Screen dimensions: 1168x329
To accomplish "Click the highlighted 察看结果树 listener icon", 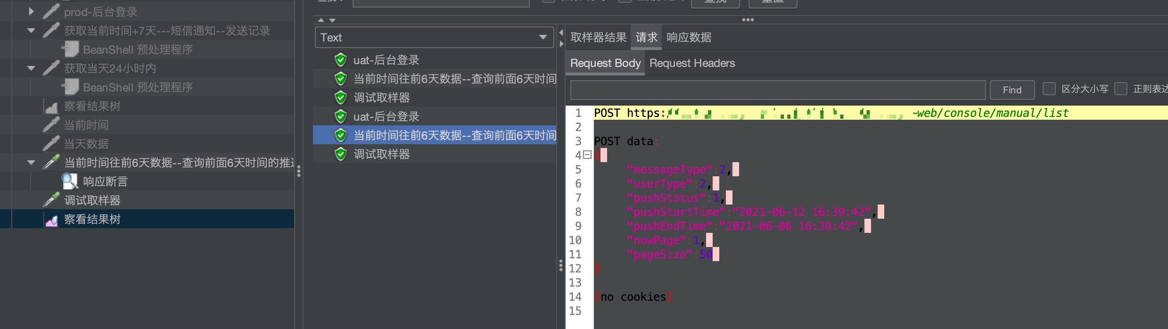I will (x=51, y=219).
